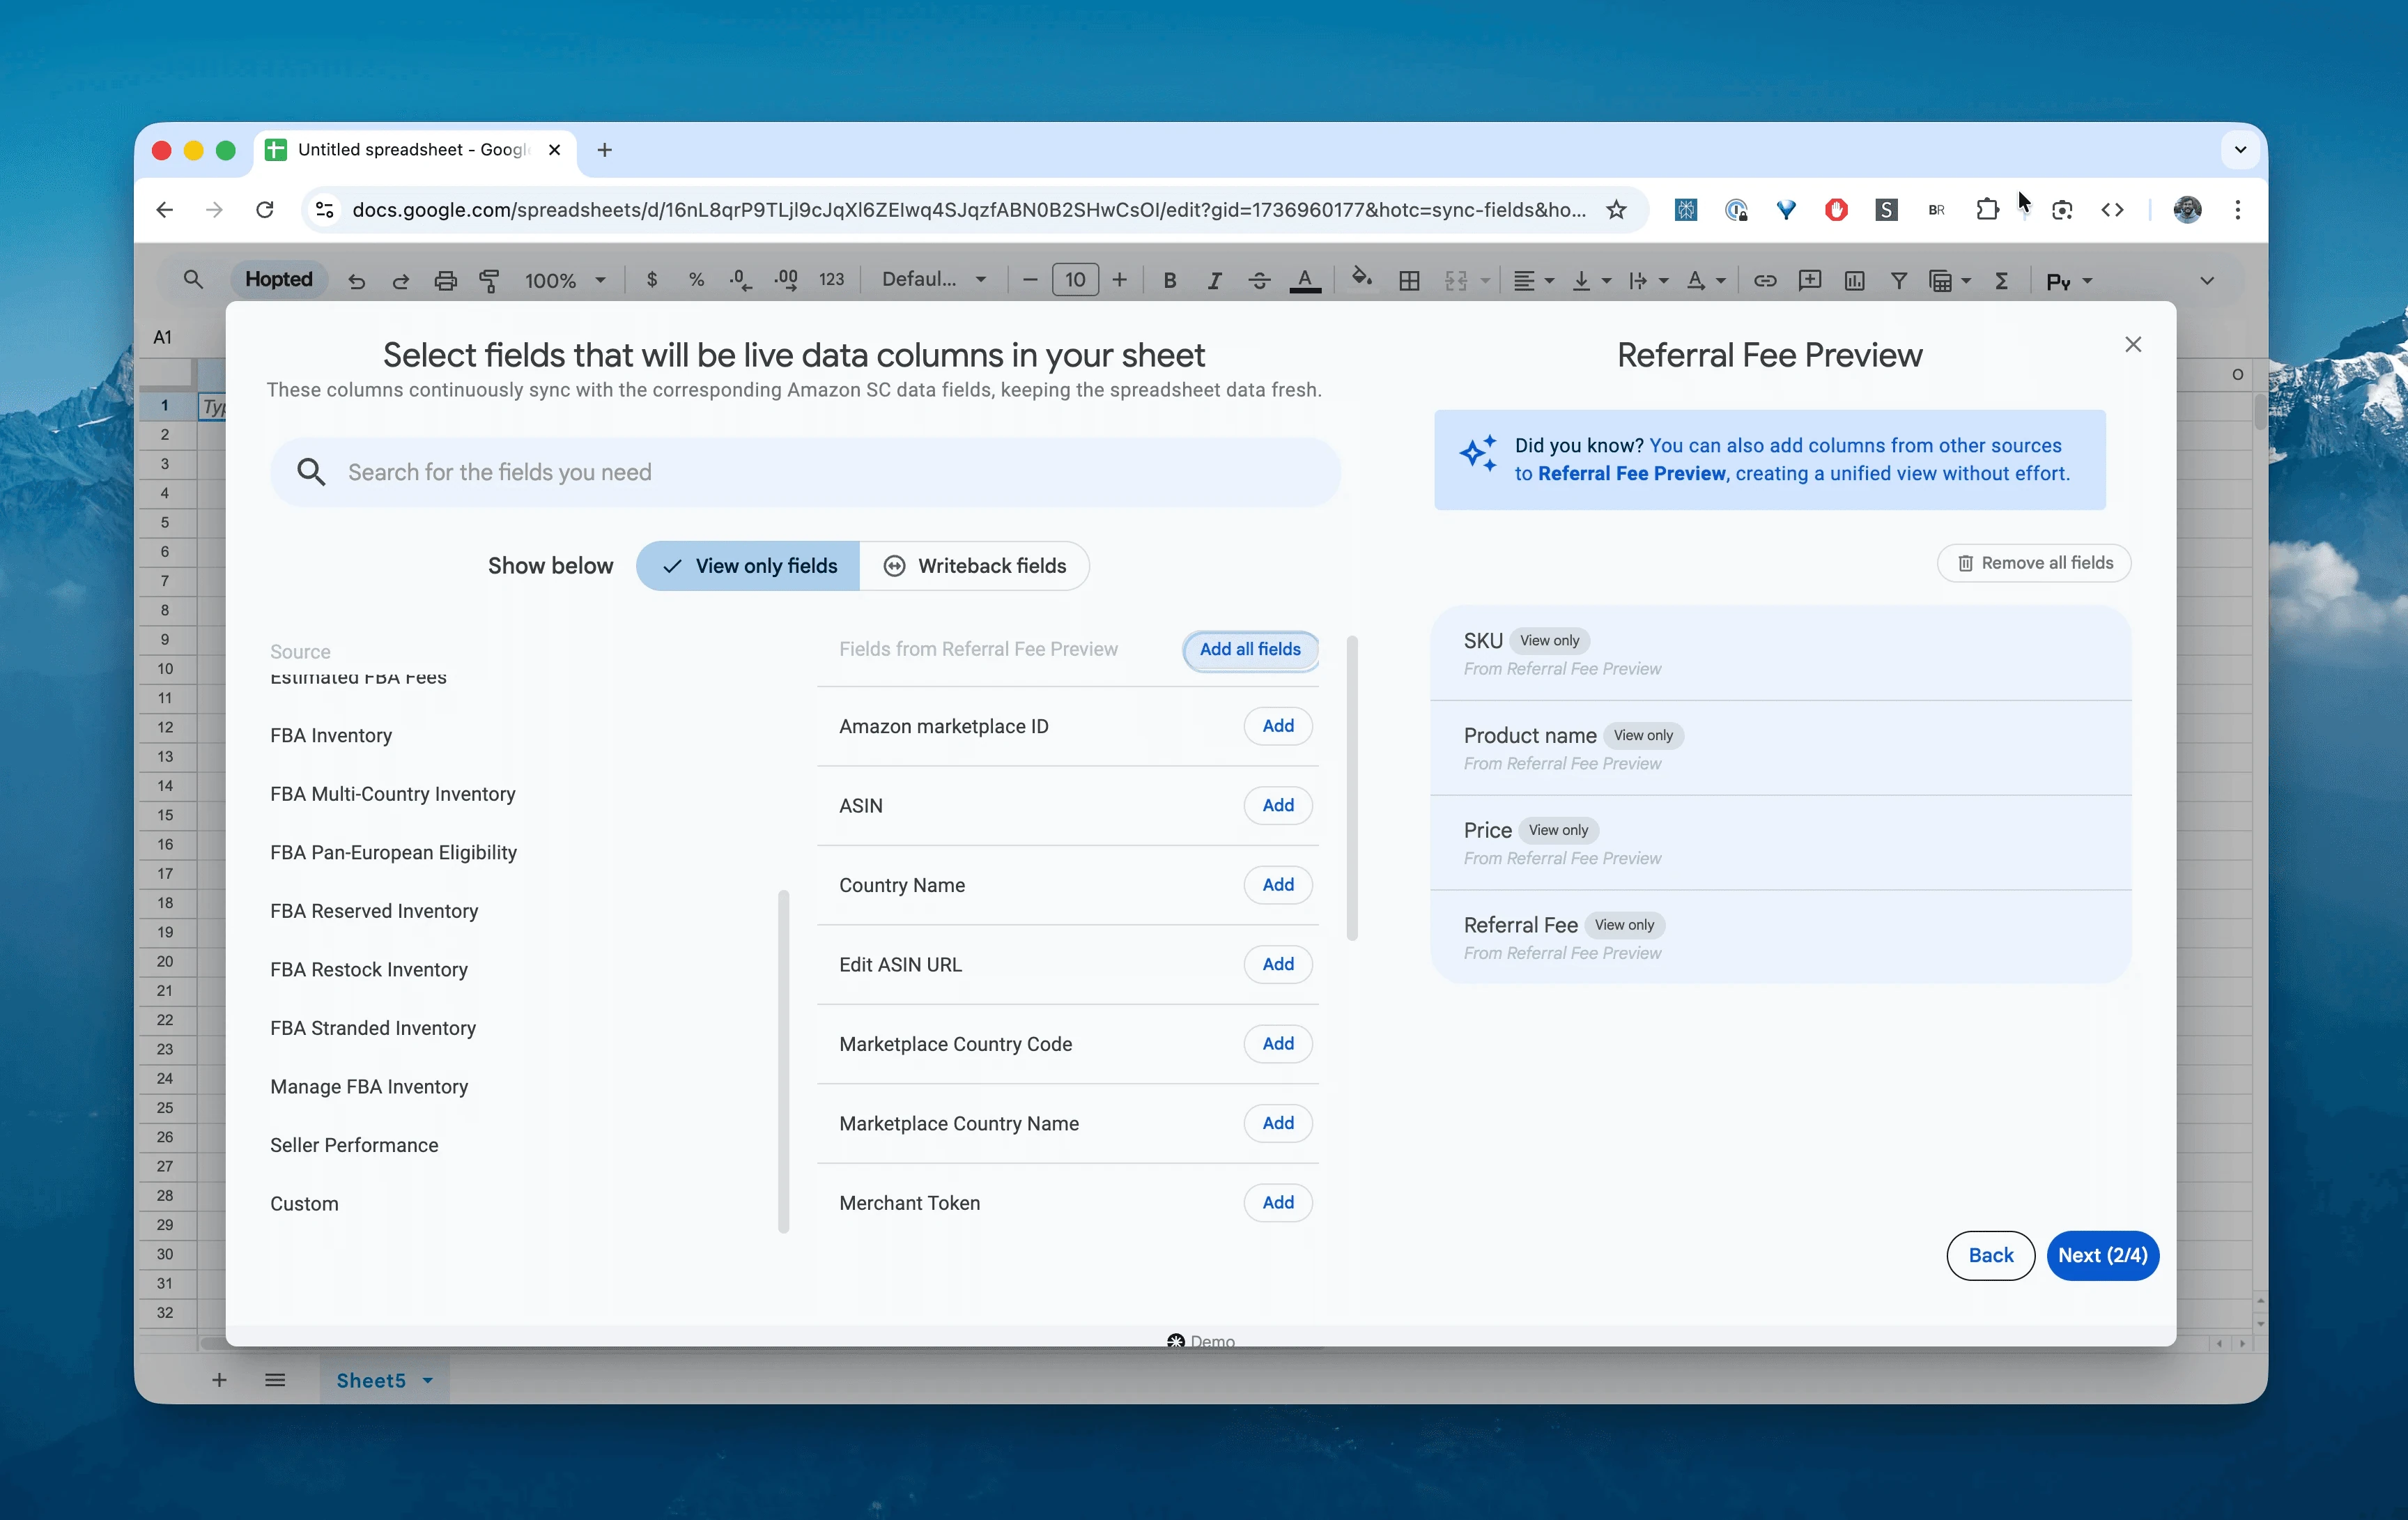This screenshot has width=2408, height=1520.
Task: Click the field search input
Action: (805, 472)
